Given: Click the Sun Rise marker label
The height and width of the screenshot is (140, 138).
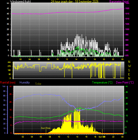Looking at the screenshot, I should tap(45, 128).
